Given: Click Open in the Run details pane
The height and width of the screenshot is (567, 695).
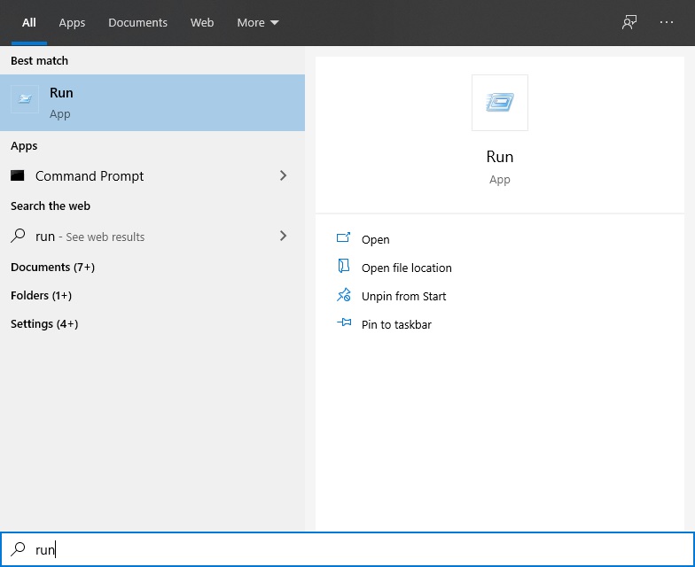Looking at the screenshot, I should tap(375, 239).
